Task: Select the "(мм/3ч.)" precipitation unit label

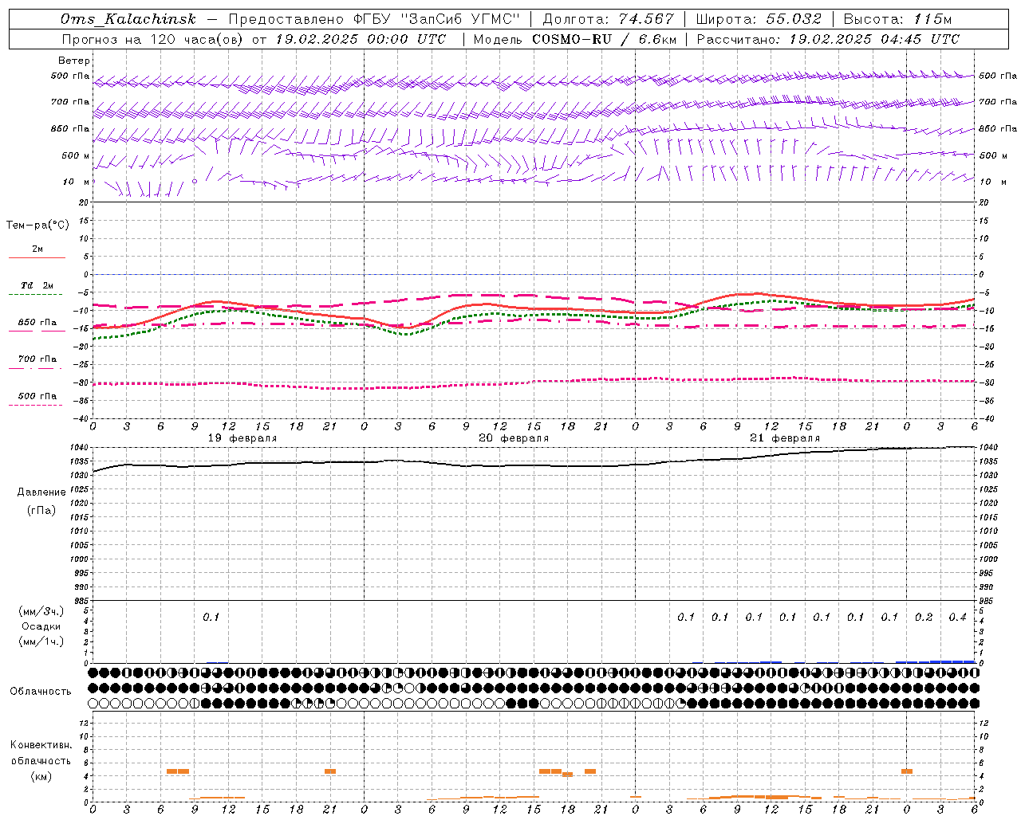Action: pos(41,611)
